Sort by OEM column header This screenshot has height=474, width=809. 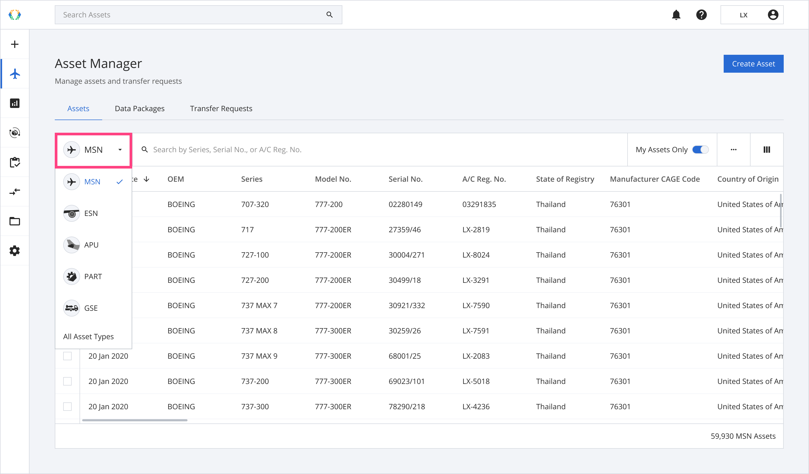[x=176, y=179]
